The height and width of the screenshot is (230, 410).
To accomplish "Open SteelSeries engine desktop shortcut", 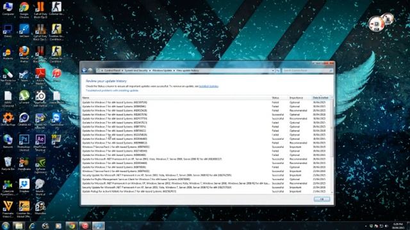I will [40, 98].
